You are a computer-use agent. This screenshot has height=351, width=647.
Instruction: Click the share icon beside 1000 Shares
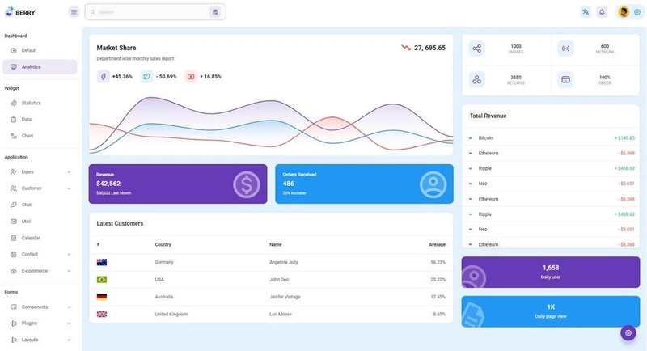click(x=476, y=49)
